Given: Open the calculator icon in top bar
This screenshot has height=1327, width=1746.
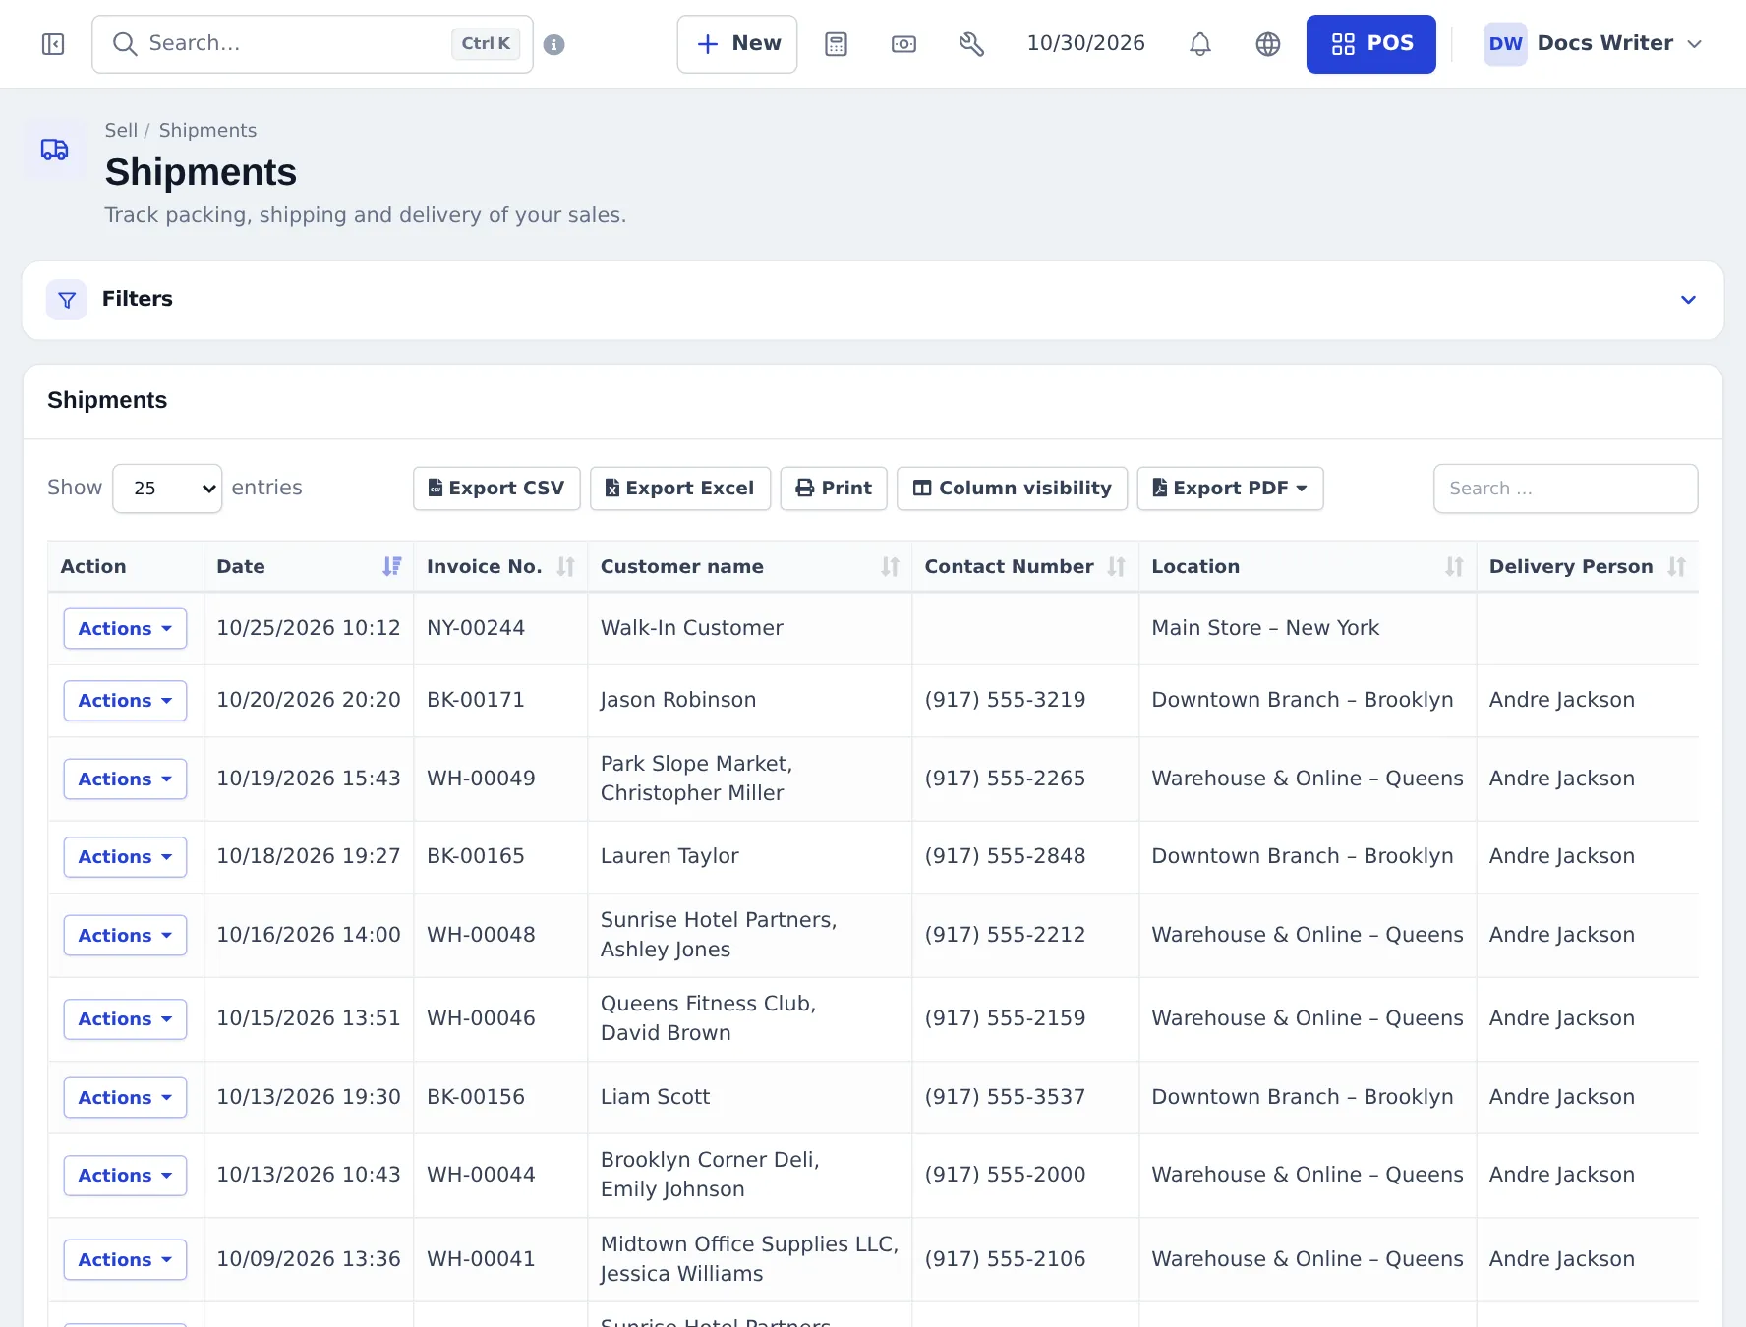Looking at the screenshot, I should (836, 44).
